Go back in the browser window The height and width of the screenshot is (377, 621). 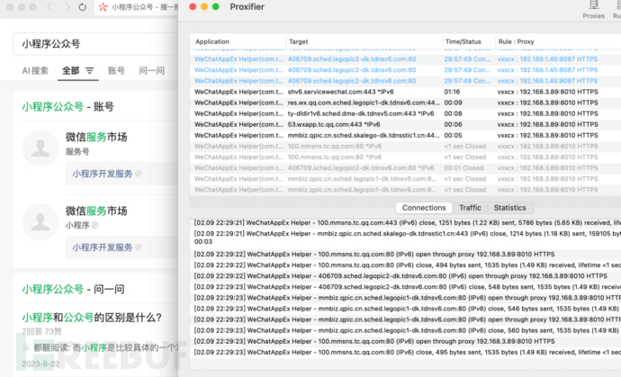(49, 7)
